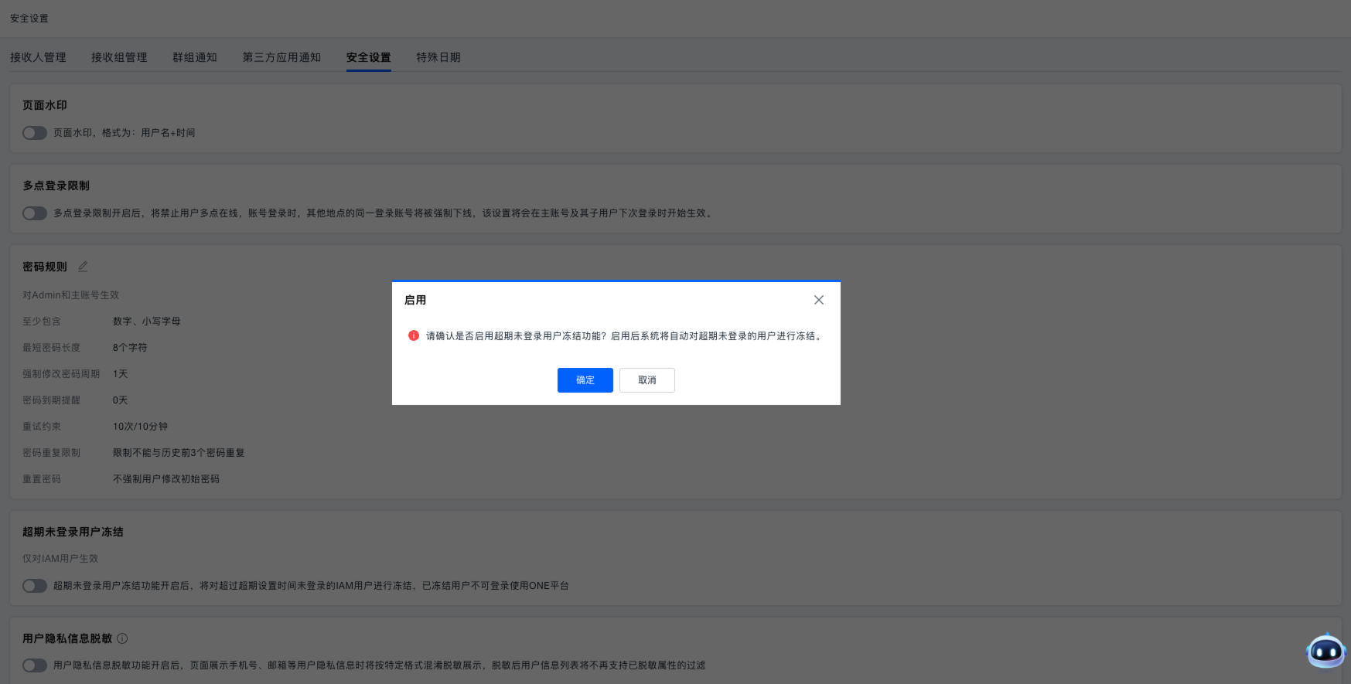The width and height of the screenshot is (1351, 684).
Task: Enable the 超期未登录用户冻结 switch
Action: (x=35, y=586)
